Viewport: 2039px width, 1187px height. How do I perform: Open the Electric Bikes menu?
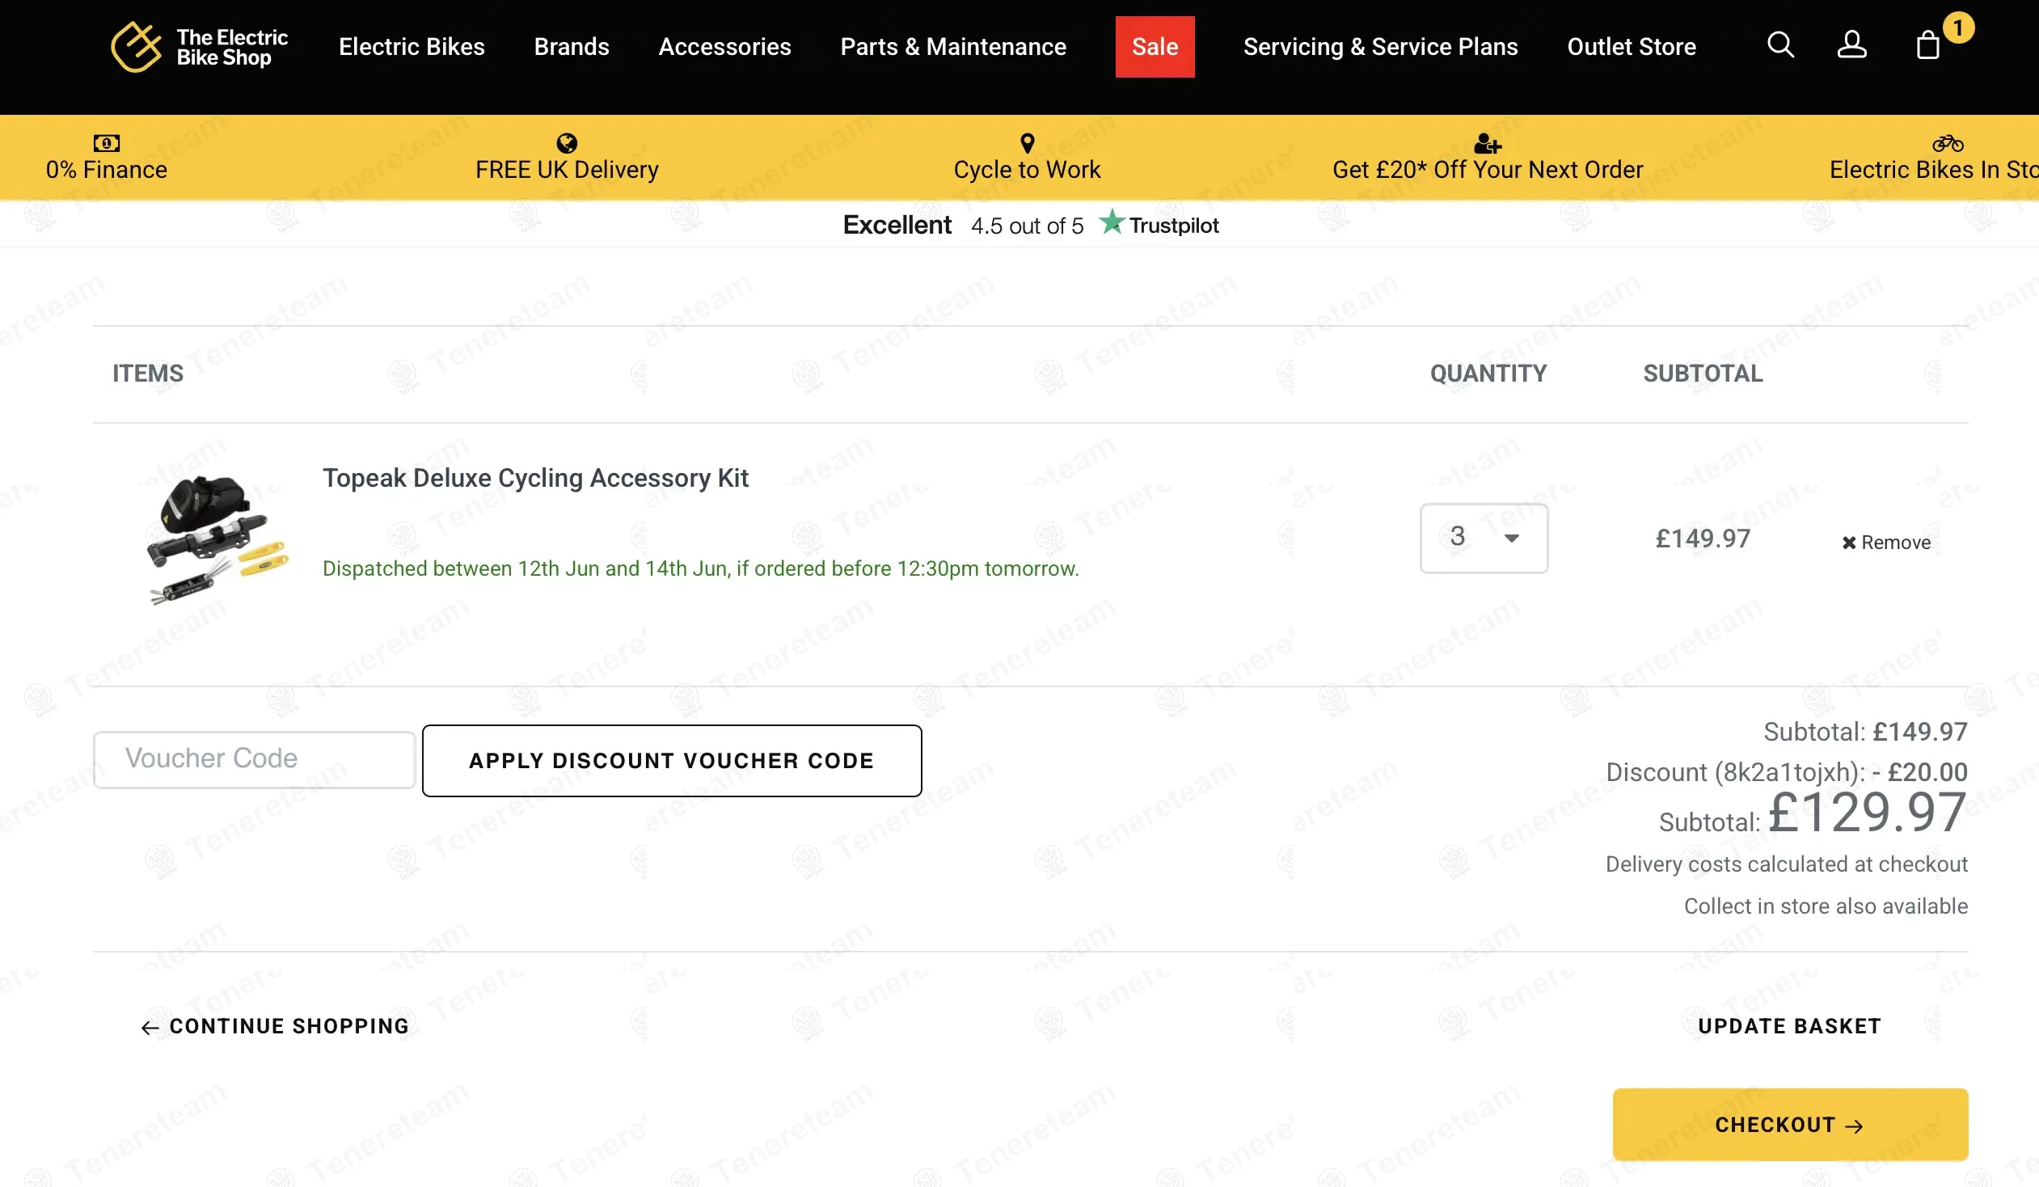click(x=411, y=47)
